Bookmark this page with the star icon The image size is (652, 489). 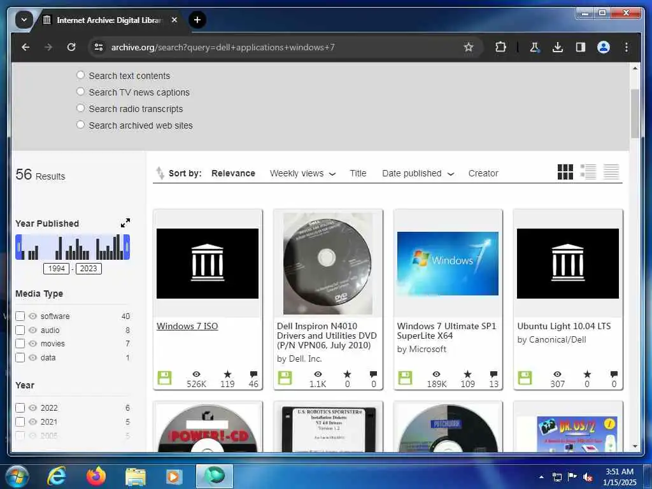point(469,47)
